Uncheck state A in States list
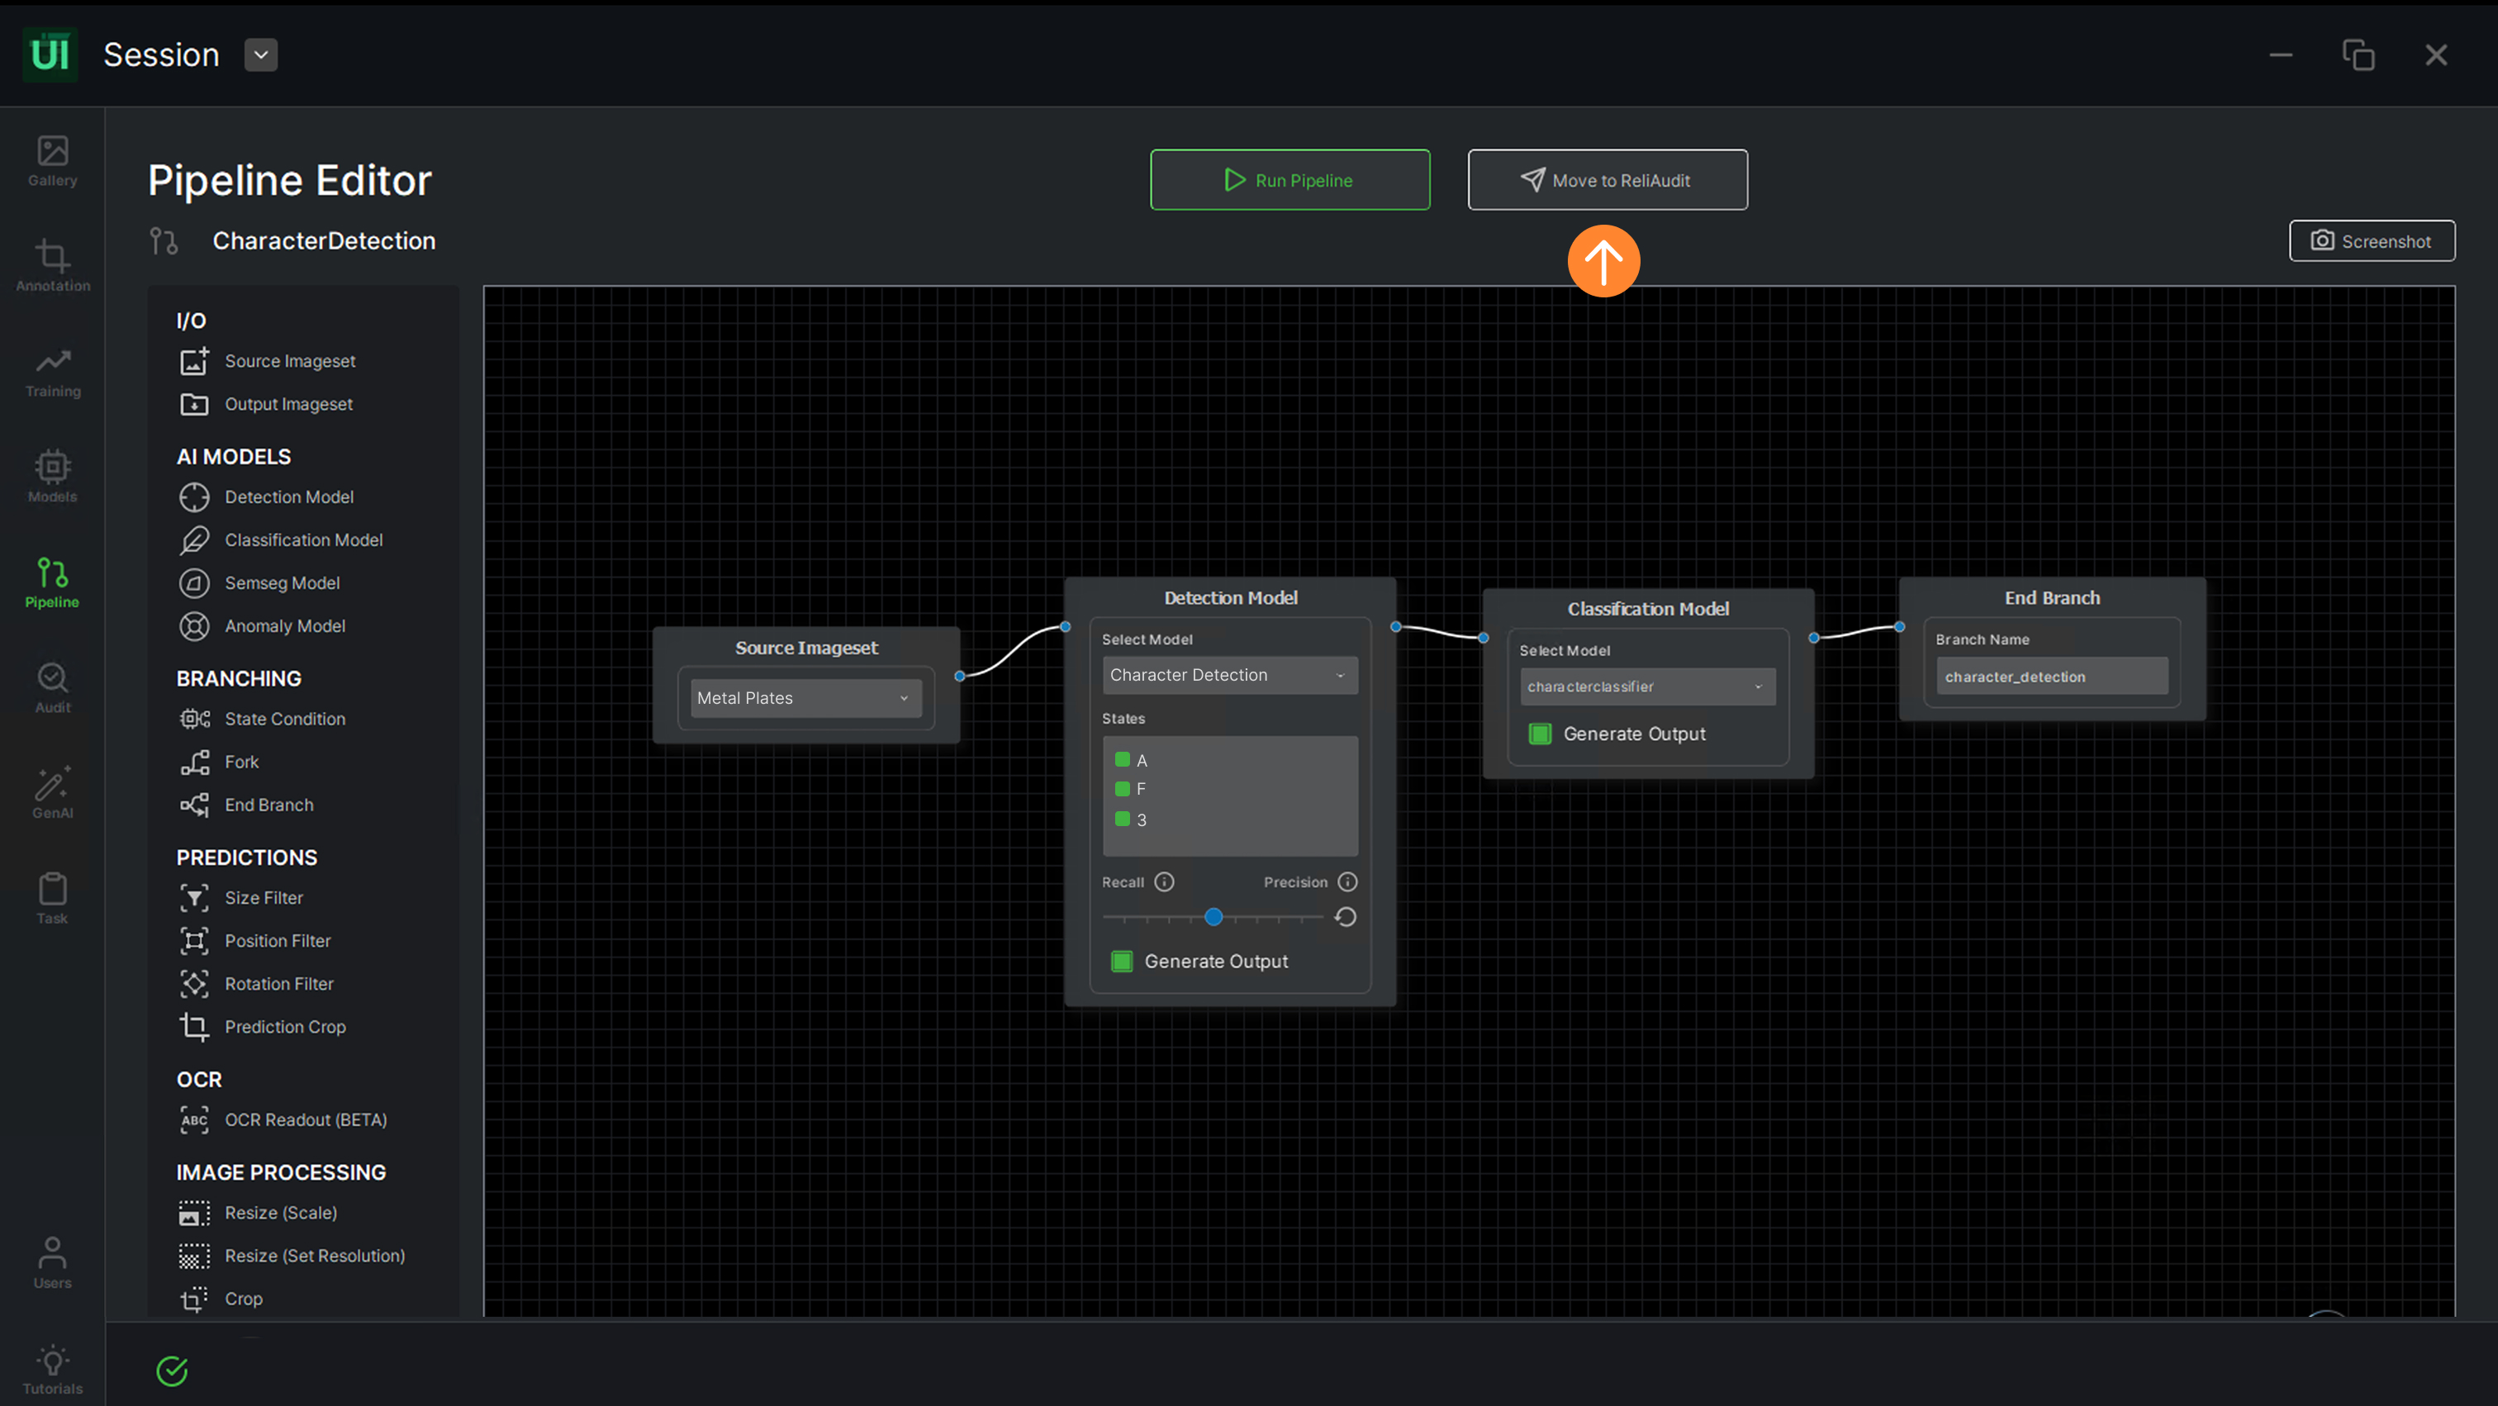2498x1406 pixels. (1122, 759)
